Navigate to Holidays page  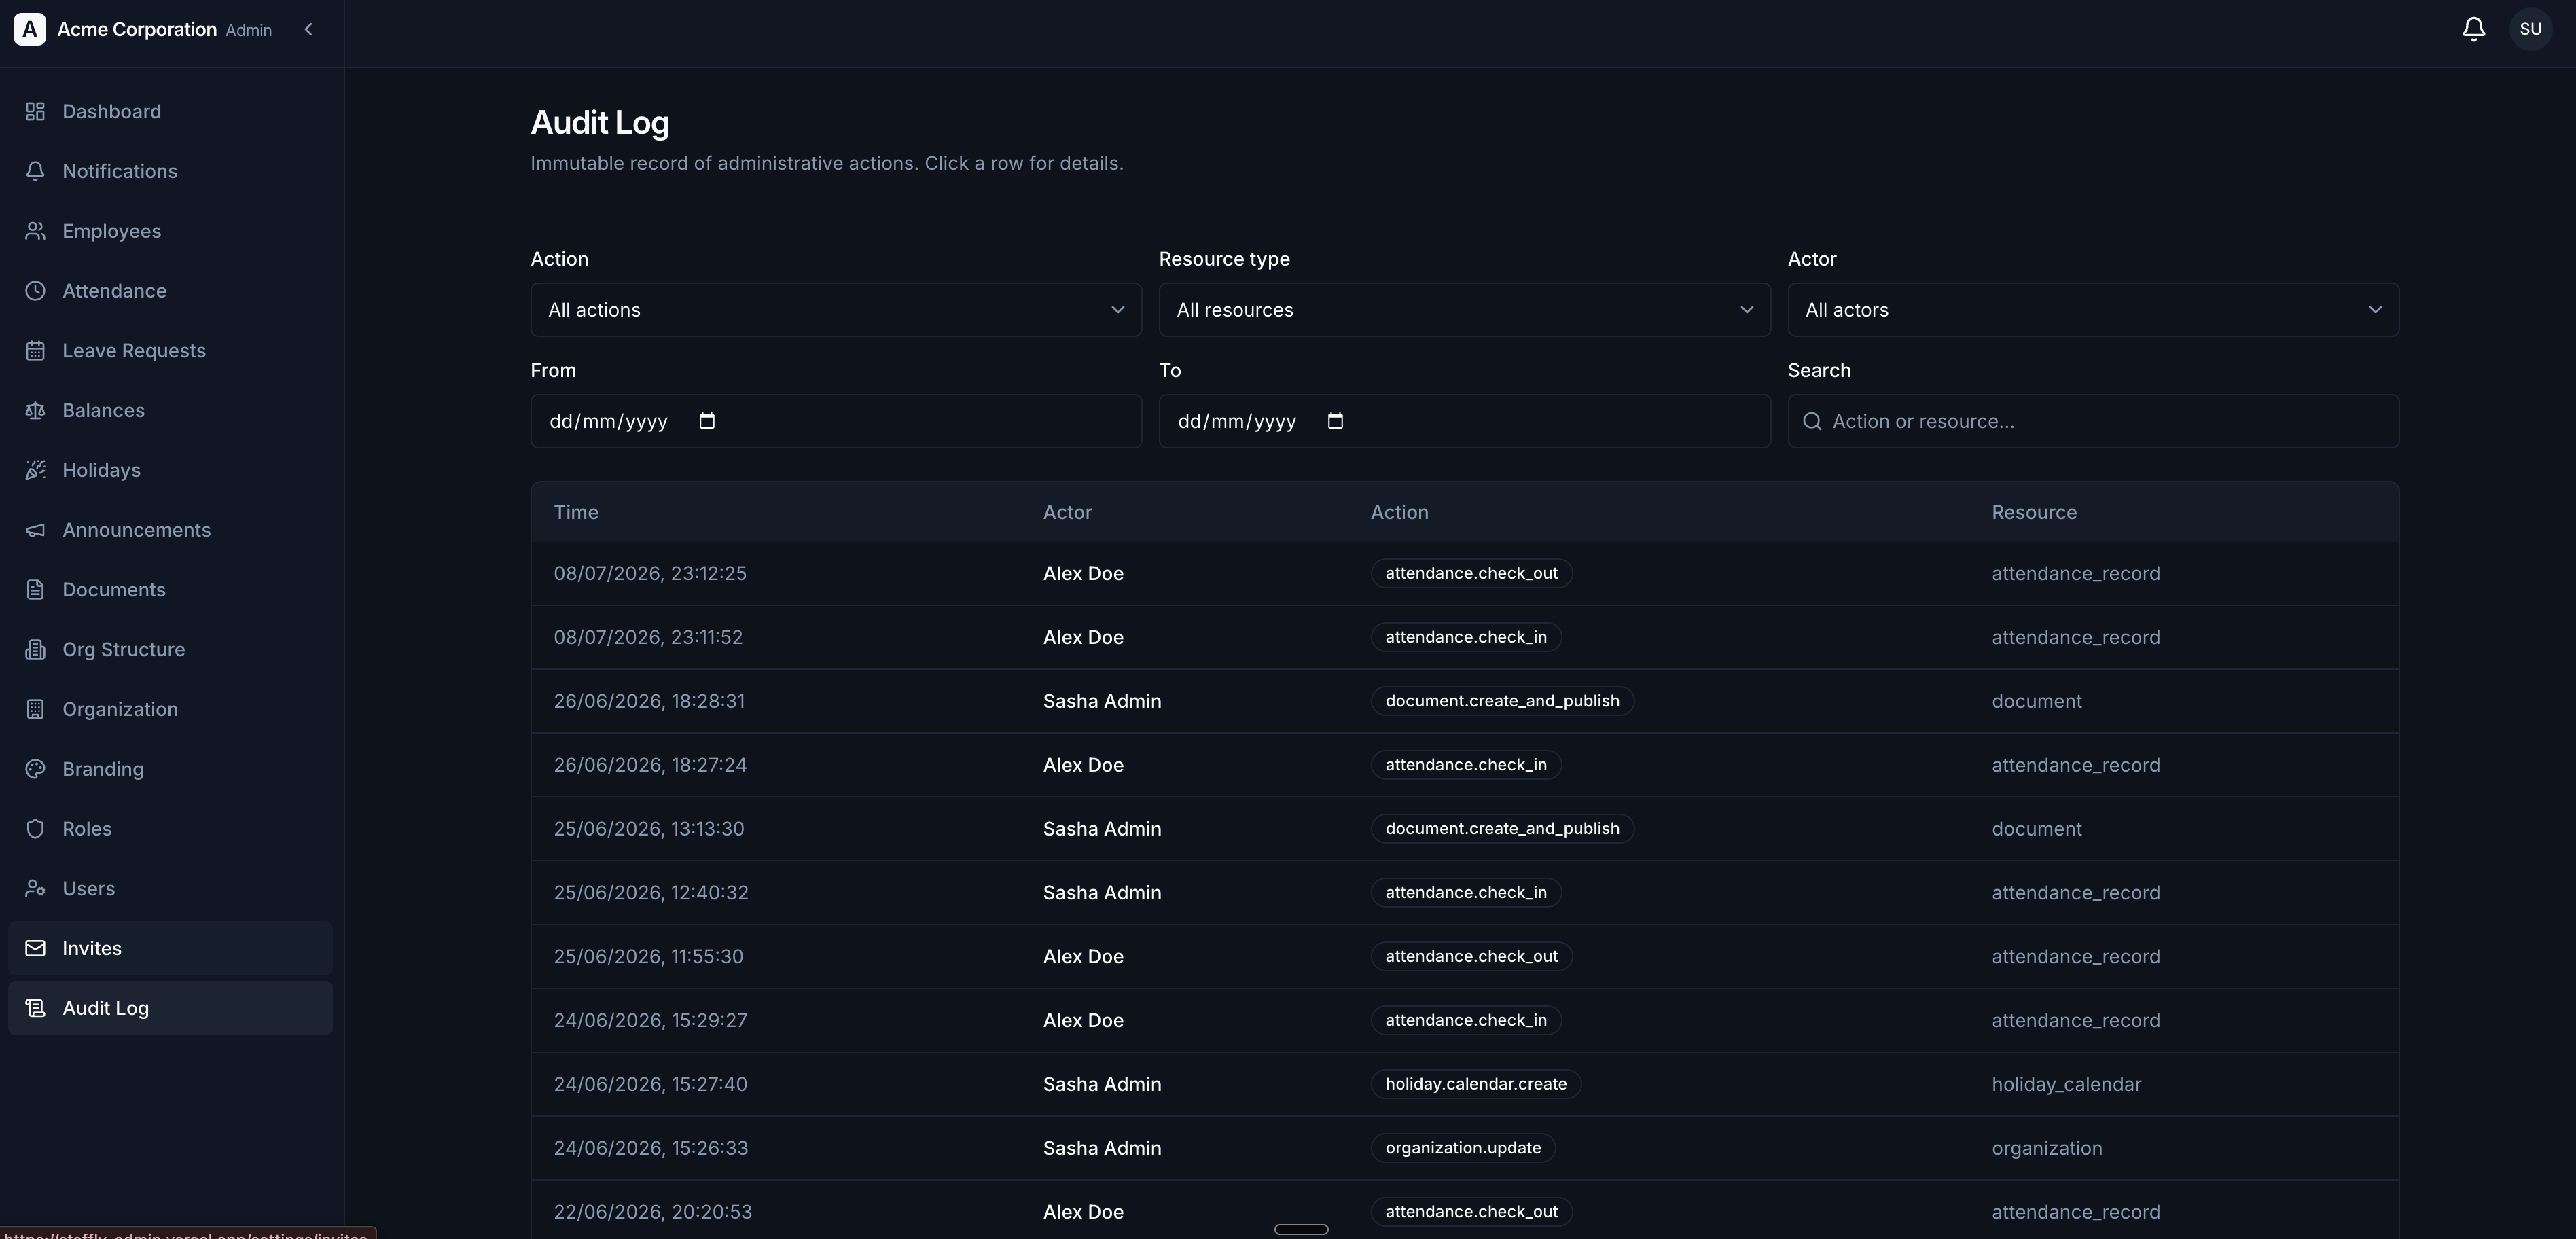(170, 470)
